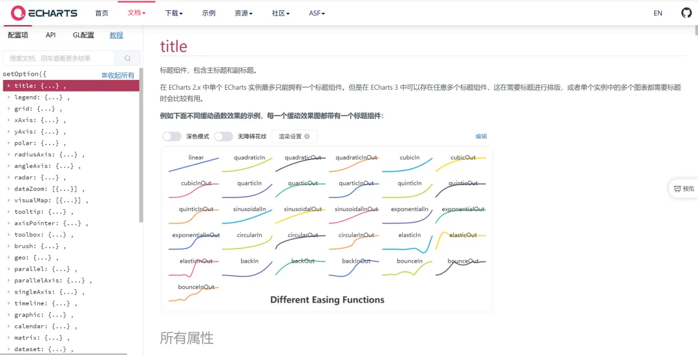The height and width of the screenshot is (355, 698).
Task: Click the search magnifier icon button
Action: pos(127,58)
